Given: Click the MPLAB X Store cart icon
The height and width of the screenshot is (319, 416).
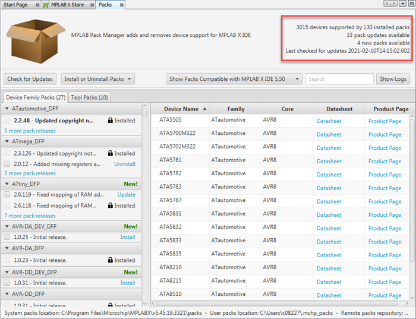Looking at the screenshot, I should click(x=46, y=4).
